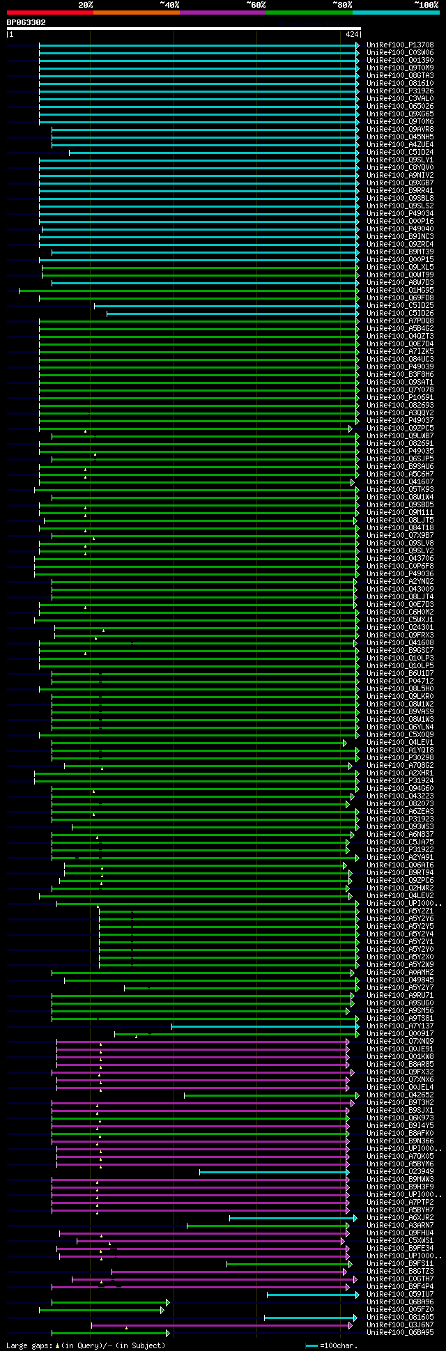Select hit label UniRef100_Q9LXL5
Image resolution: width=446 pixels, height=1351 pixels.
click(400, 268)
